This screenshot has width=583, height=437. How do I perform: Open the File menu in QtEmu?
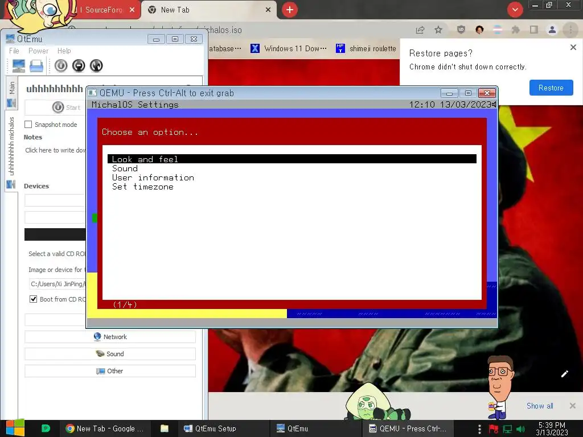14,51
